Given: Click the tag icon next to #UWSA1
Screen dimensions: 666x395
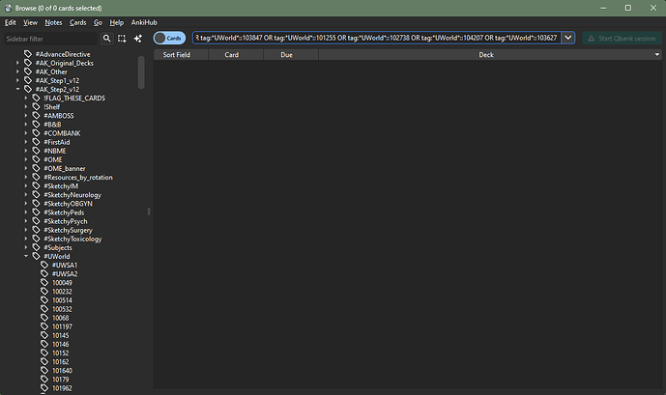Looking at the screenshot, I should 44,266.
